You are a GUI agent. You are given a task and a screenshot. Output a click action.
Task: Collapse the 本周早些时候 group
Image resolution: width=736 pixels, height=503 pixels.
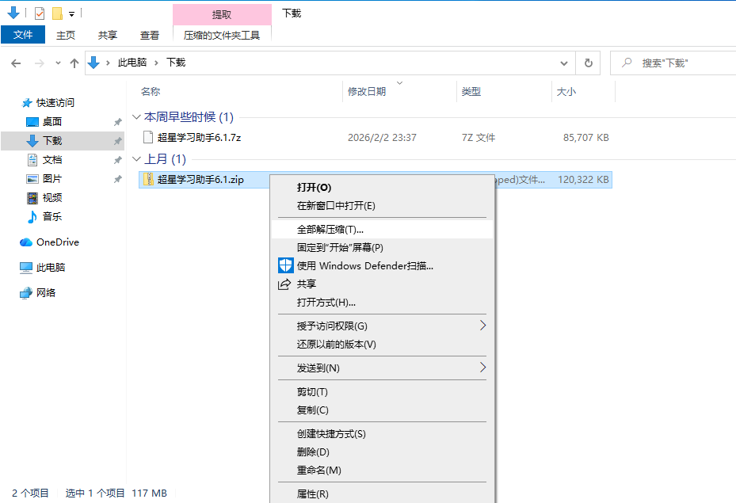pyautogui.click(x=136, y=117)
